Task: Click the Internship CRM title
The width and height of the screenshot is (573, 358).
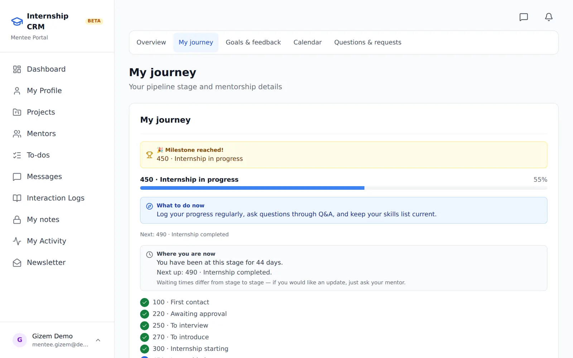Action: 48,21
